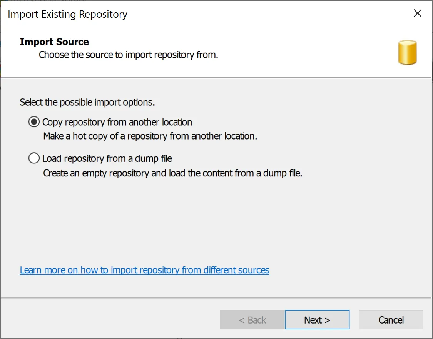Select the Copy repository radio circle

point(34,122)
